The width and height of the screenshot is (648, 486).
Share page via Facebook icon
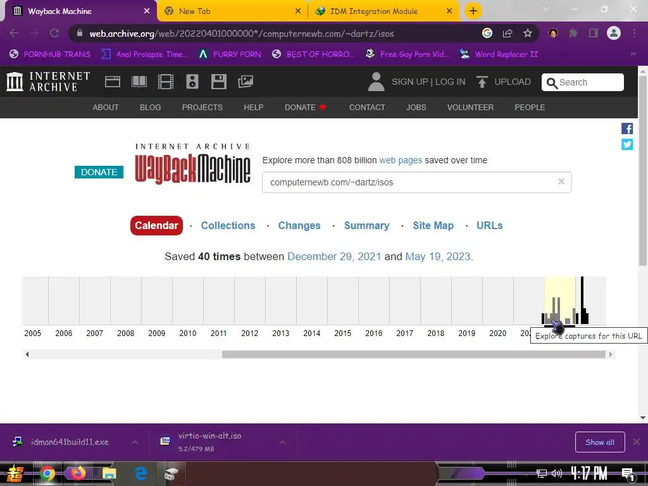click(x=627, y=128)
